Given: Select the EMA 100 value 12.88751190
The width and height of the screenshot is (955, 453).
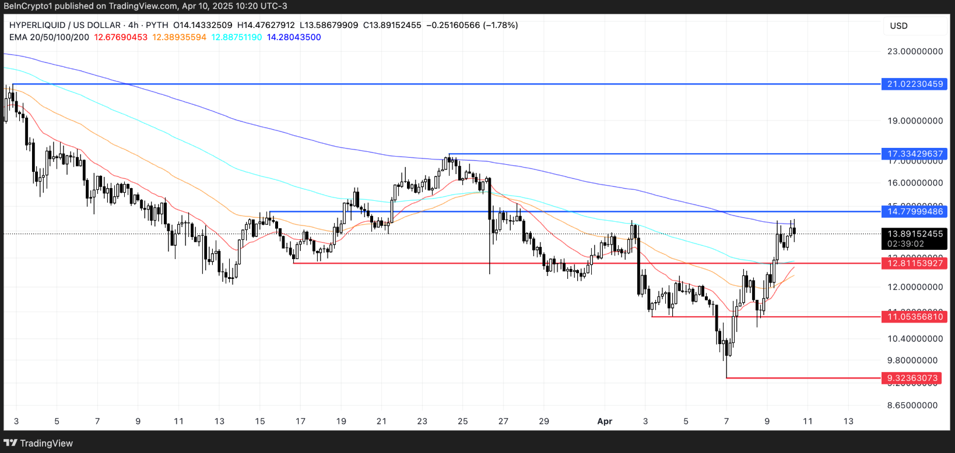Looking at the screenshot, I should tap(237, 37).
